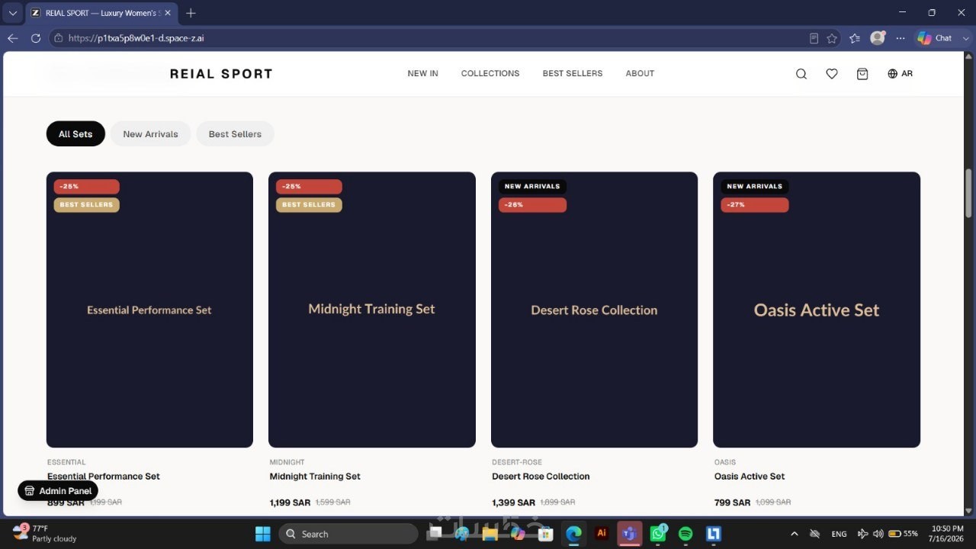
Task: Select the Best Sellers filter pill
Action: [x=235, y=134]
